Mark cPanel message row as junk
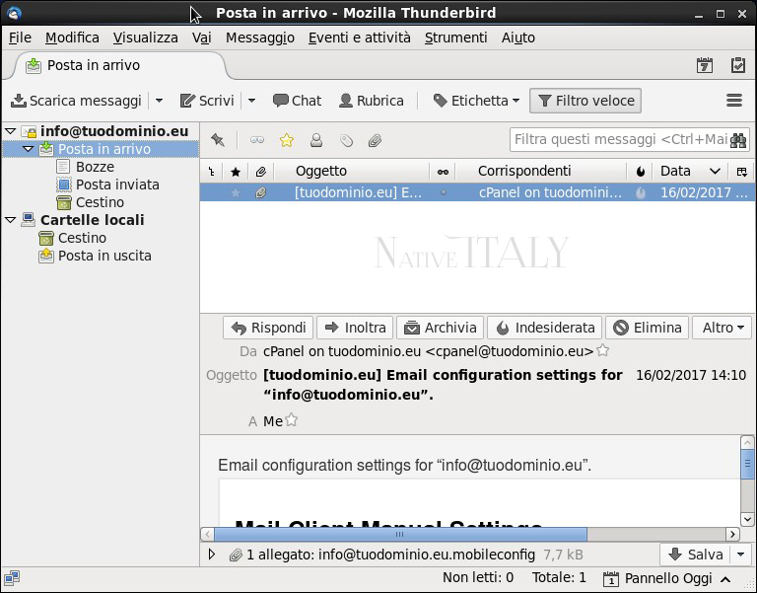 tap(640, 192)
